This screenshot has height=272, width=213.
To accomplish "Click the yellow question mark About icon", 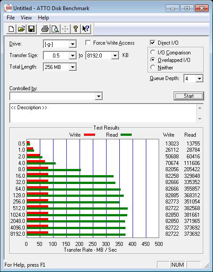I will (x=76, y=29).
